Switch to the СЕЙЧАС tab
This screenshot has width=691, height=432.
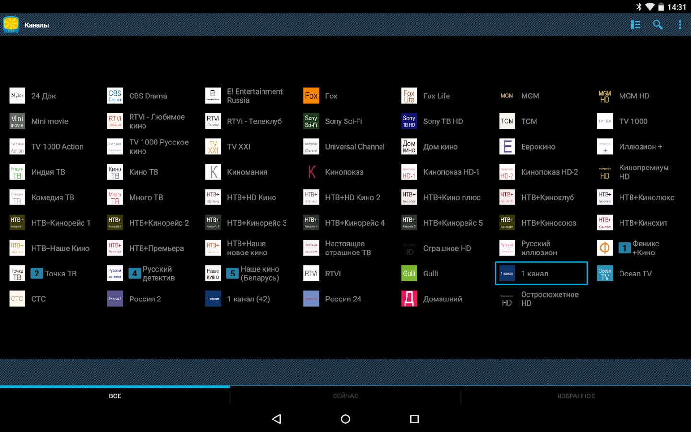[345, 396]
